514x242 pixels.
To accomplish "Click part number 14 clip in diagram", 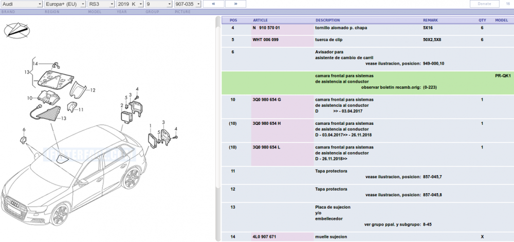I will [57, 66].
